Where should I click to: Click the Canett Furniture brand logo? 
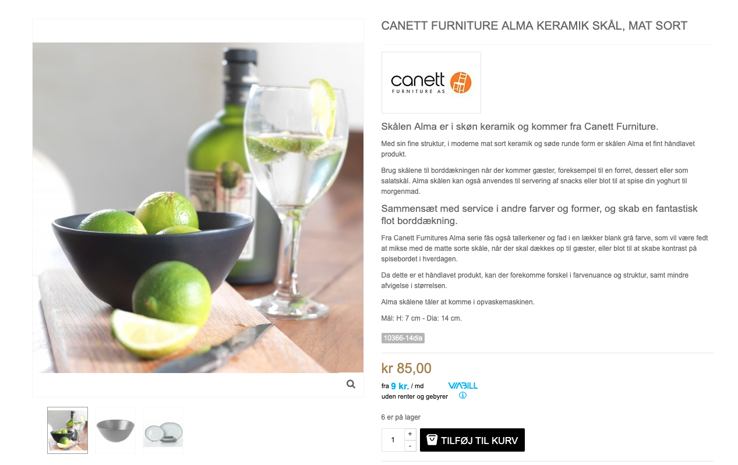[x=431, y=83]
